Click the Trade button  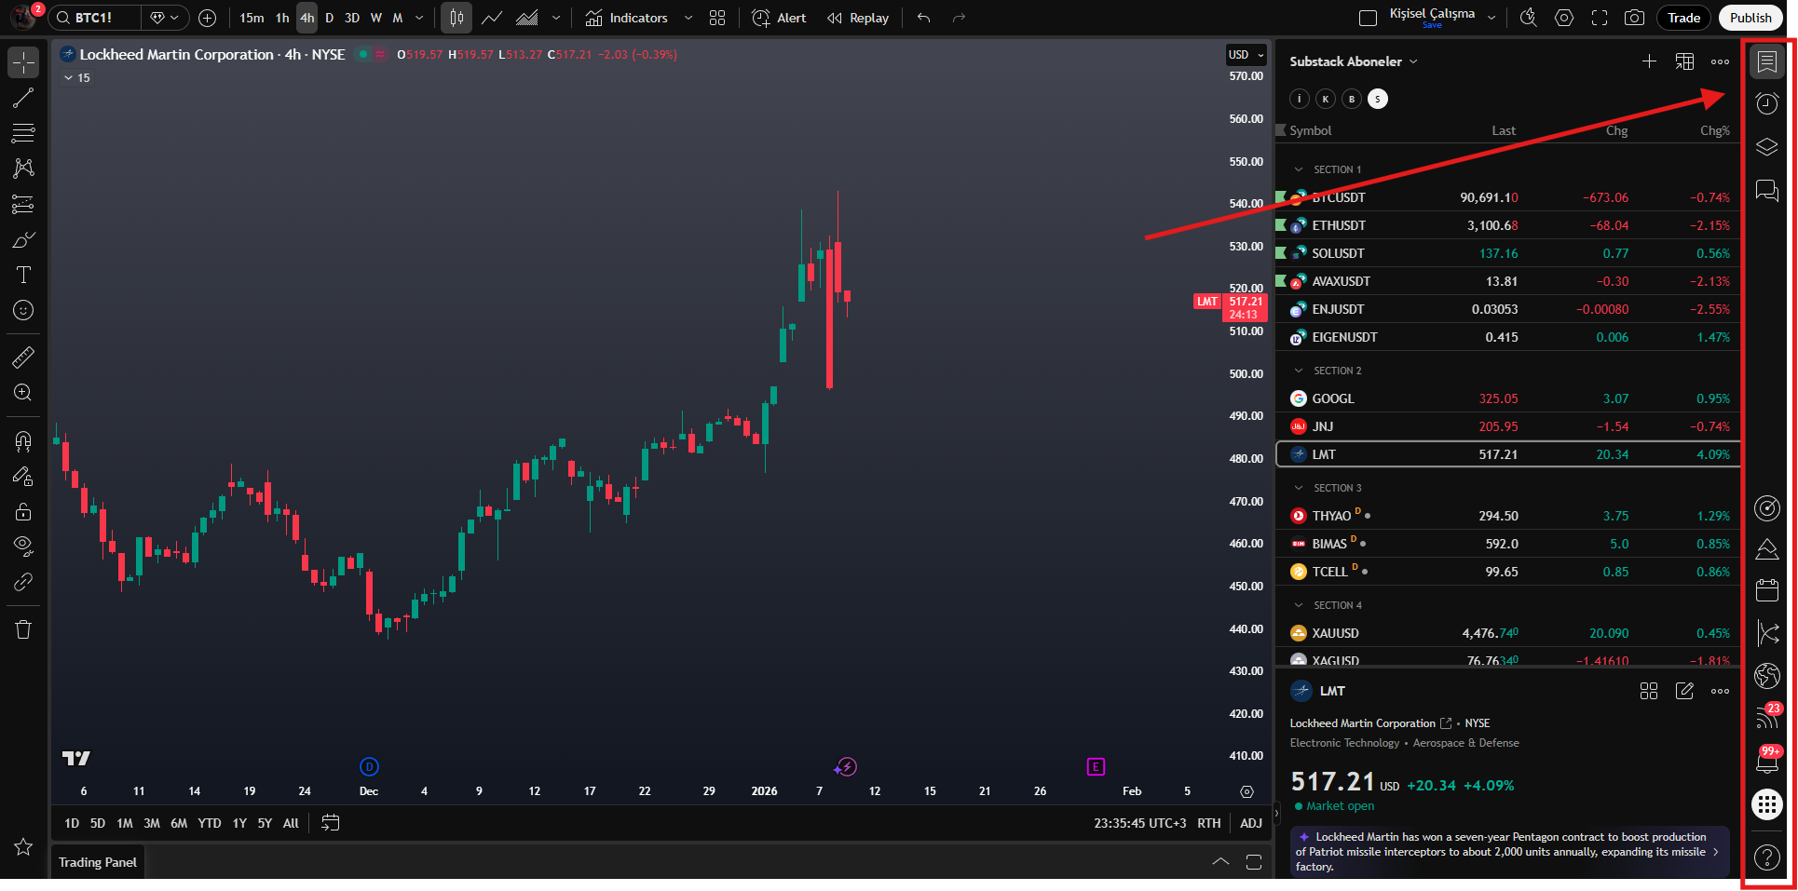pos(1683,18)
